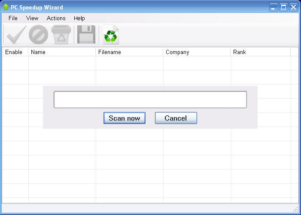Open the File menu
Image resolution: width=301 pixels, height=215 pixels.
pos(13,18)
